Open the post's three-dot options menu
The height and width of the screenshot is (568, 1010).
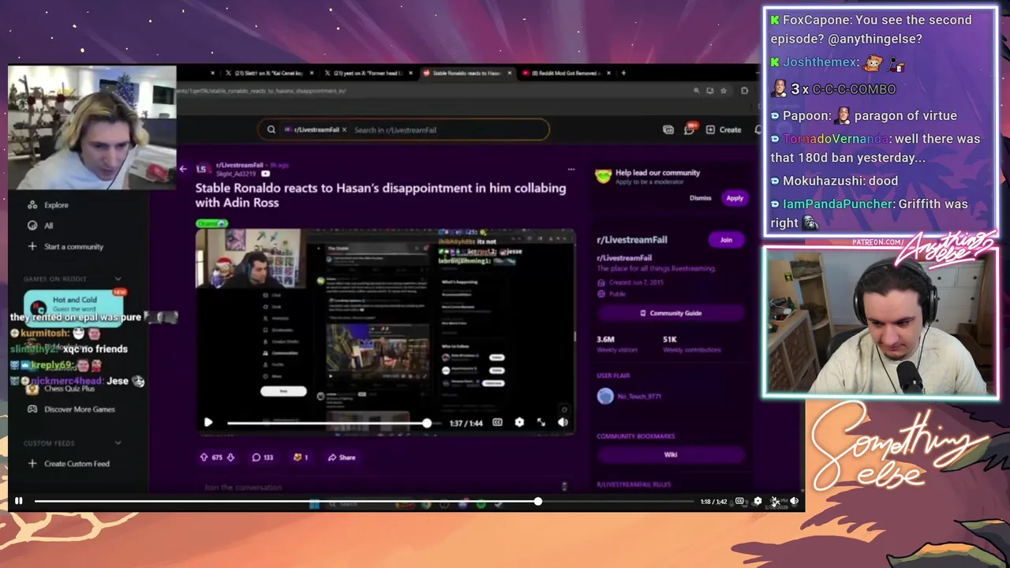coord(571,169)
